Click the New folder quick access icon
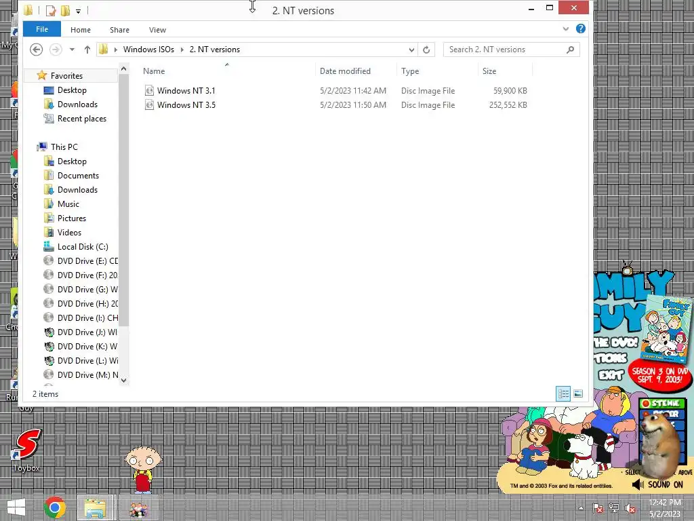Viewport: 694px width, 521px height. [x=65, y=10]
